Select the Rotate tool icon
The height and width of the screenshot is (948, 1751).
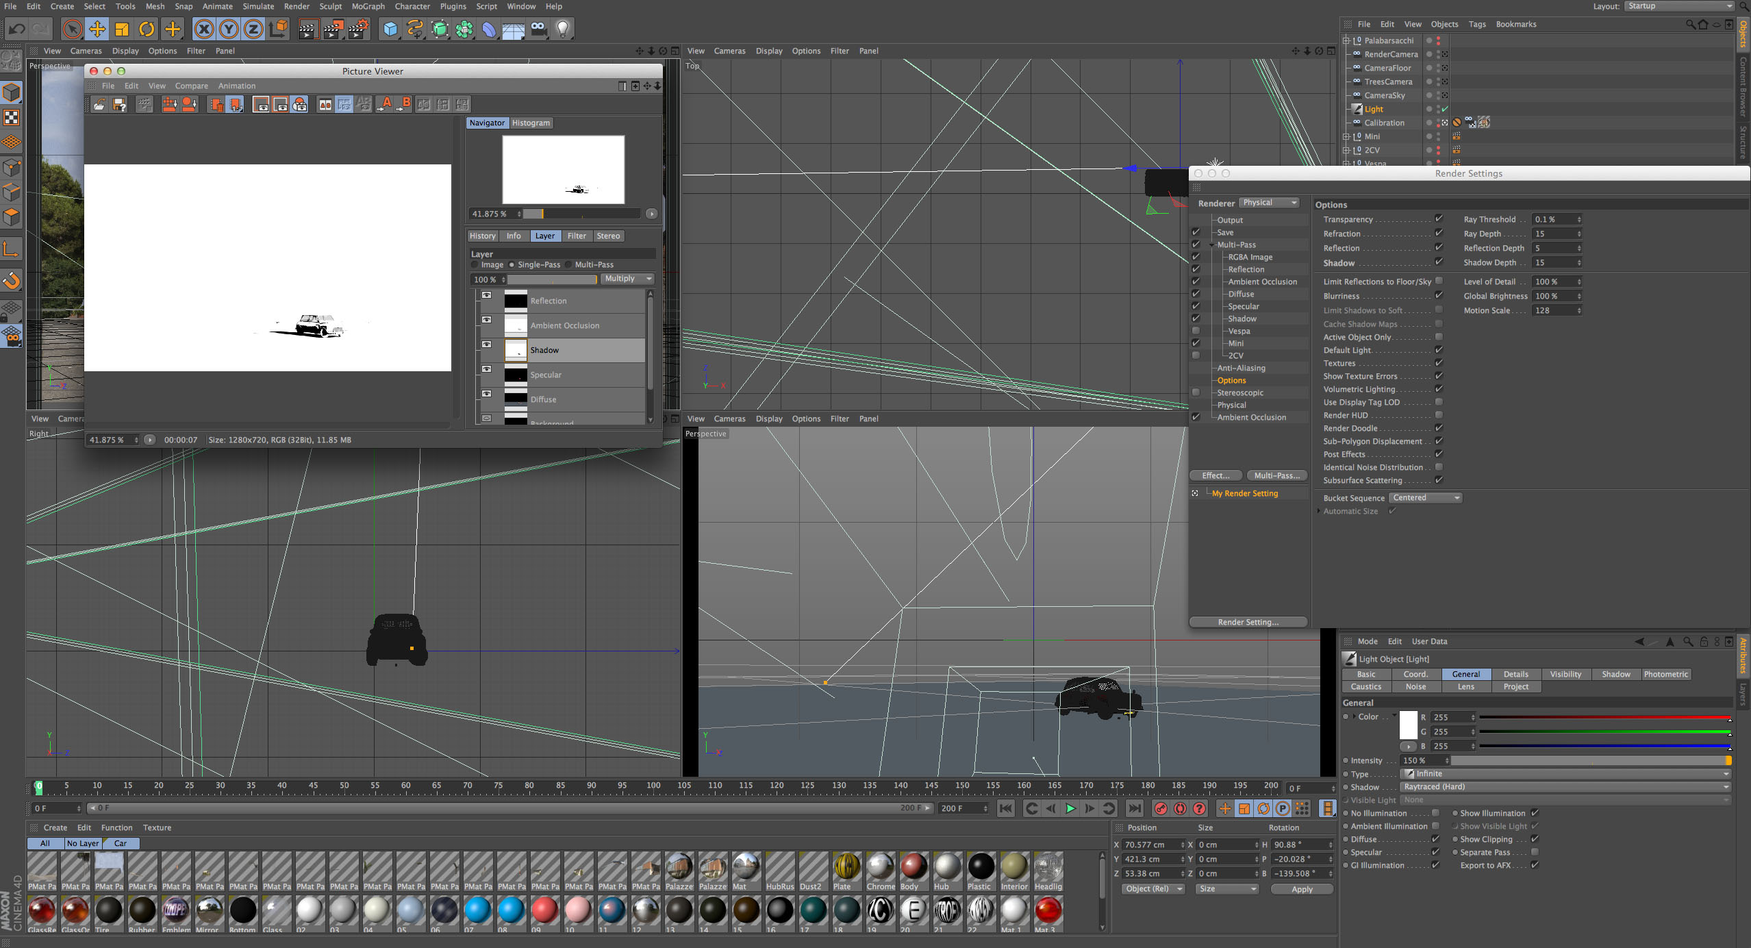(147, 29)
